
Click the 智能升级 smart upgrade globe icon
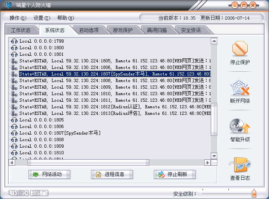click(240, 126)
